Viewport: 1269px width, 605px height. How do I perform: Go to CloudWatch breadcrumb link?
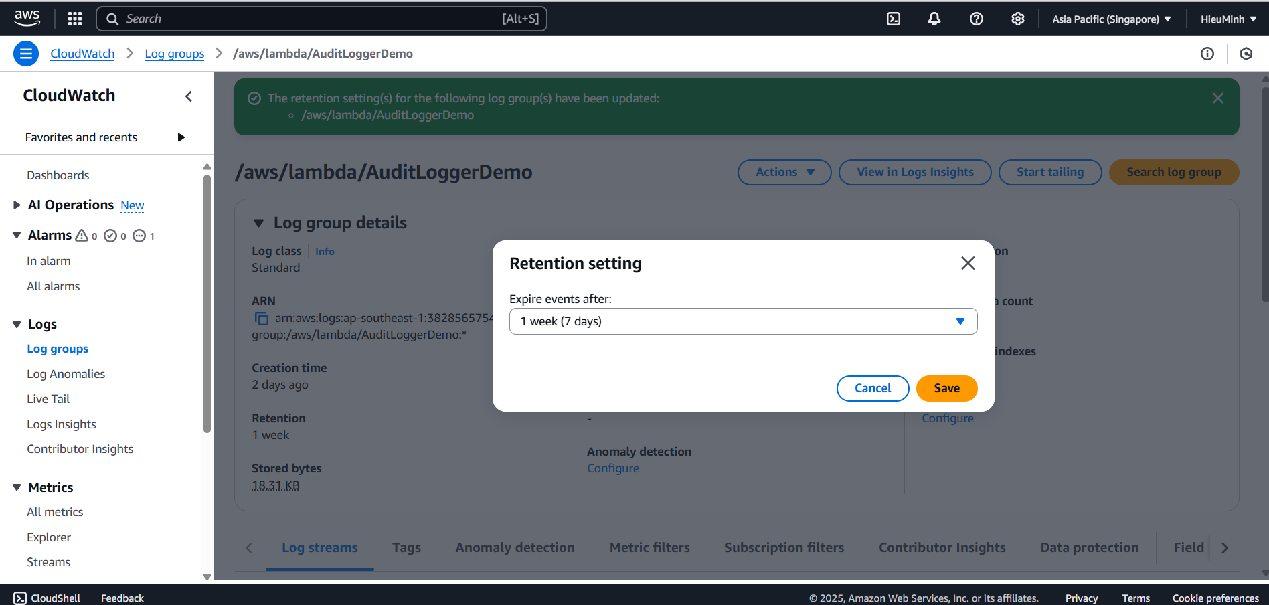coord(82,54)
